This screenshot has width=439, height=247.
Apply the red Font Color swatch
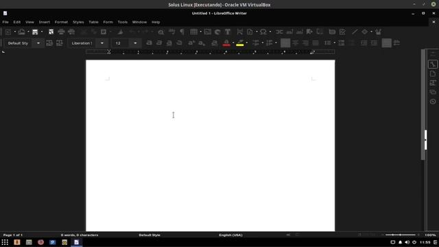tap(226, 43)
